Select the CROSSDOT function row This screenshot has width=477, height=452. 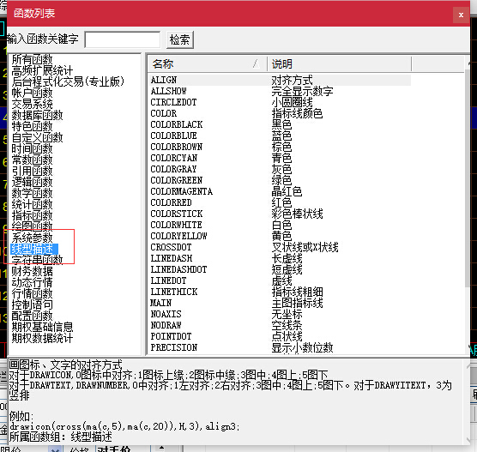pyautogui.click(x=280, y=247)
